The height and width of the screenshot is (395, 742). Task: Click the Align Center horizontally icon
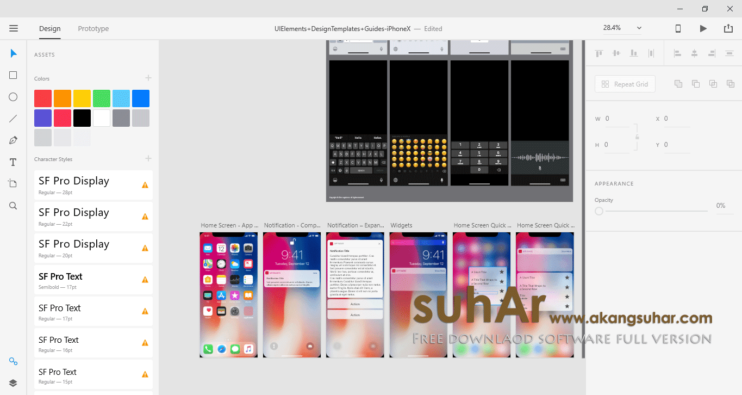coord(694,53)
